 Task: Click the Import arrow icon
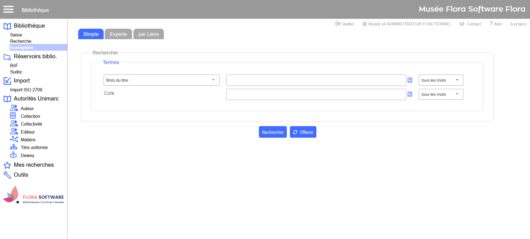tap(7, 81)
